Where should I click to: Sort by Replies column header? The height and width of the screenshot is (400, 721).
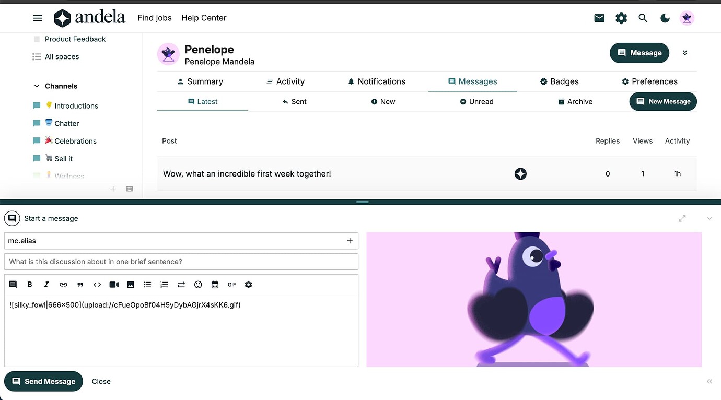pos(608,141)
